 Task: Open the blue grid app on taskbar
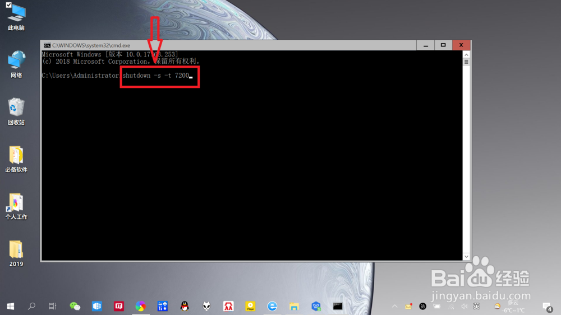click(97, 306)
